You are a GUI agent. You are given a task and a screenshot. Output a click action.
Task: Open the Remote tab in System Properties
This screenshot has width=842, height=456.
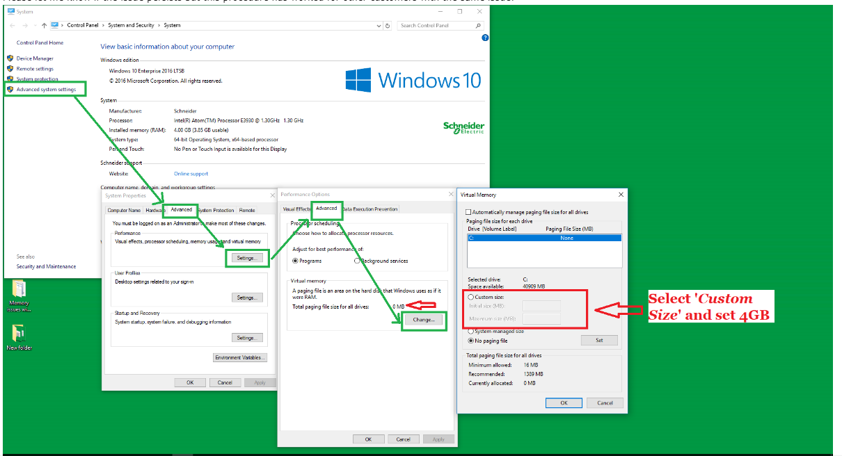(x=247, y=210)
